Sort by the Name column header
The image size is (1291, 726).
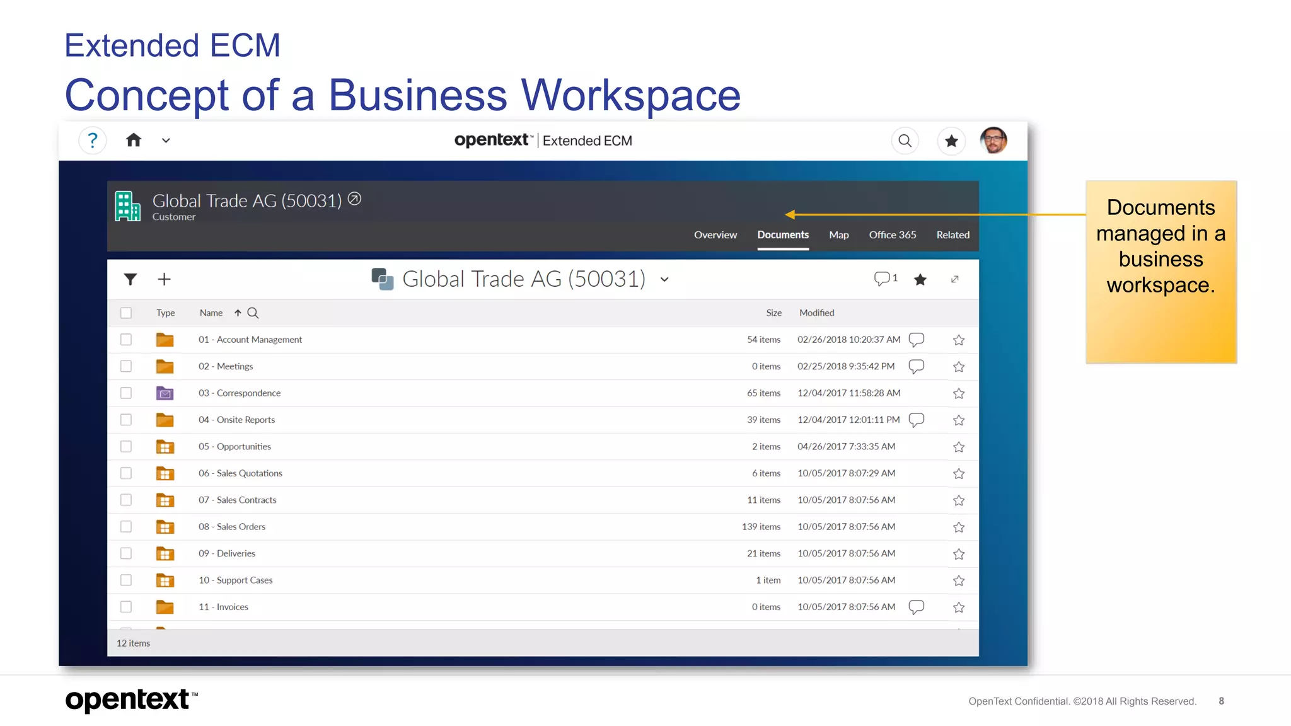[211, 313]
